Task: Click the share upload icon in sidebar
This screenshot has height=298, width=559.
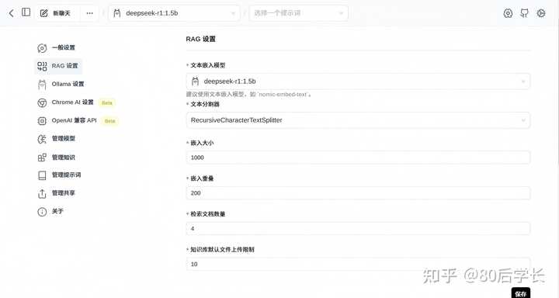Action: (x=42, y=193)
